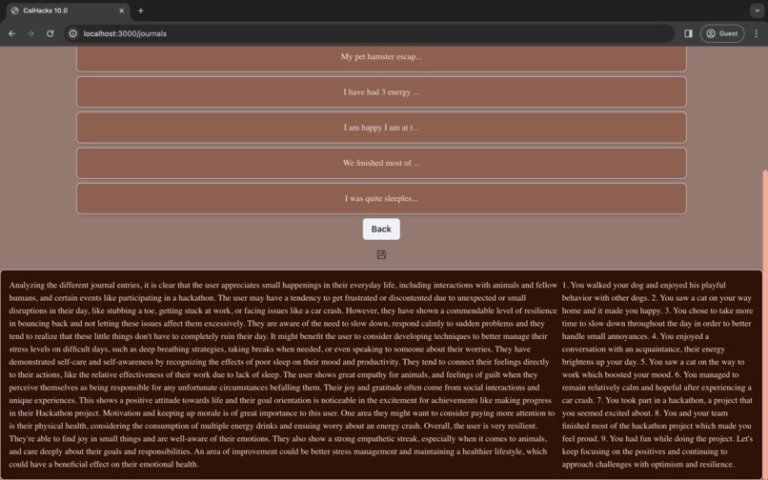The width and height of the screenshot is (768, 480).
Task: Open the 'We finished most of ...' entry
Action: click(x=381, y=163)
